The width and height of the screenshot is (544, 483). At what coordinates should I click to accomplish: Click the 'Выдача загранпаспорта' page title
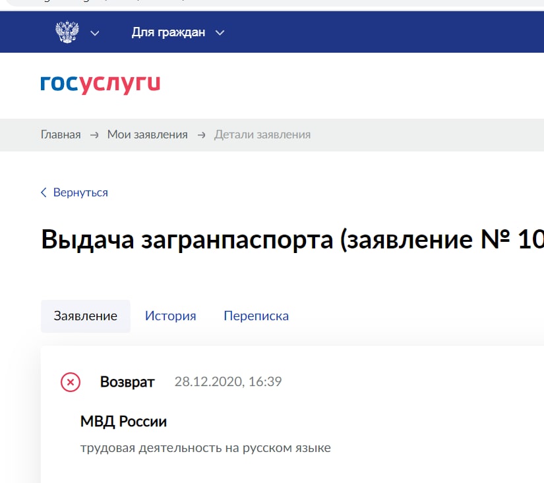click(x=293, y=240)
